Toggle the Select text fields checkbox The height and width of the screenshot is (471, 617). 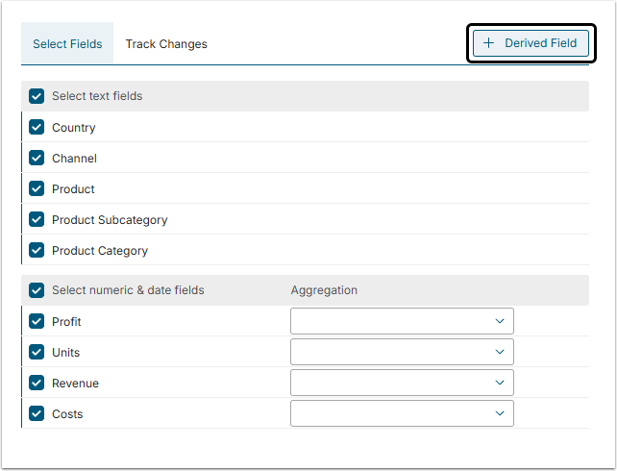pyautogui.click(x=37, y=96)
